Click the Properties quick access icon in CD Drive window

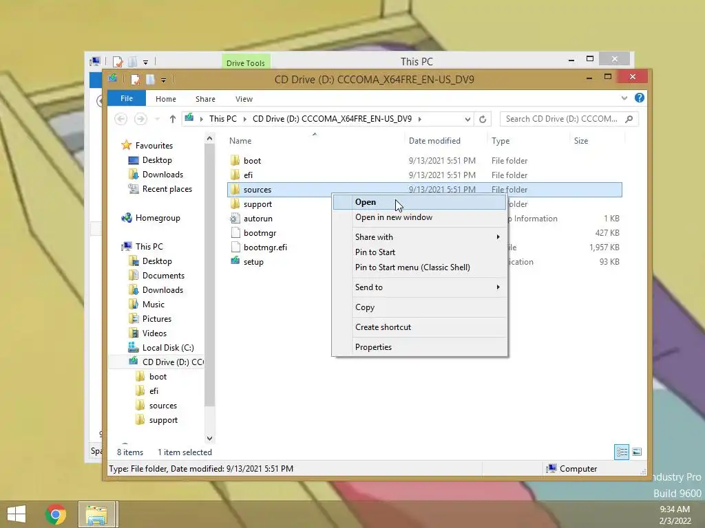click(136, 80)
